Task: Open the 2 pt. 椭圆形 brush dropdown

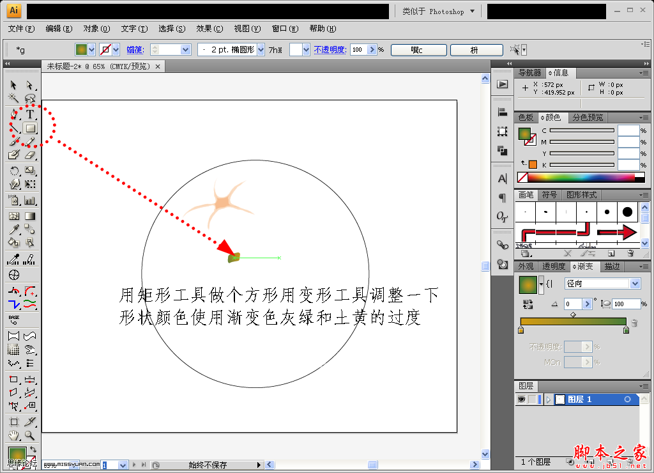Action: 261,50
